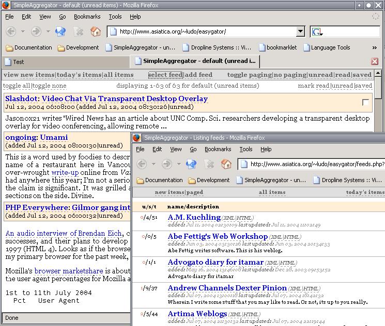The width and height of the screenshot is (385, 326).
Task: Show more bookmarks with the chevron
Action: coord(375,47)
